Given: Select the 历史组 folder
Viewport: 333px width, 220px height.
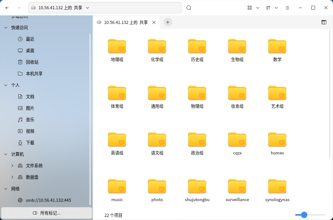Looking at the screenshot, I should point(197,50).
